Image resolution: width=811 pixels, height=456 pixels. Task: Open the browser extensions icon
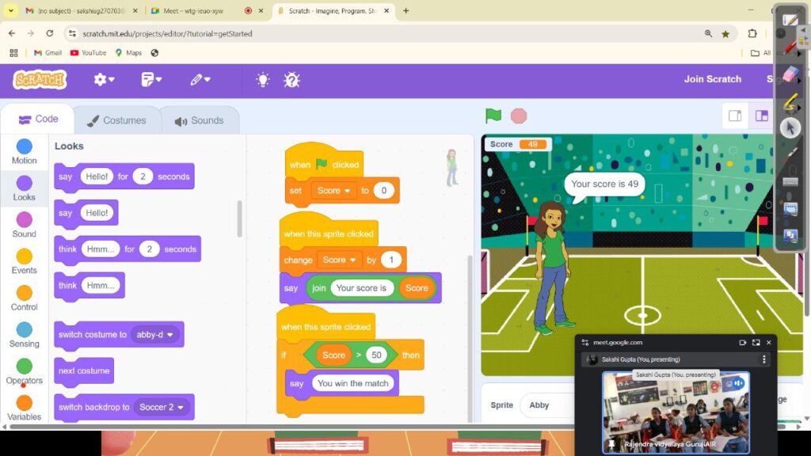coord(752,33)
